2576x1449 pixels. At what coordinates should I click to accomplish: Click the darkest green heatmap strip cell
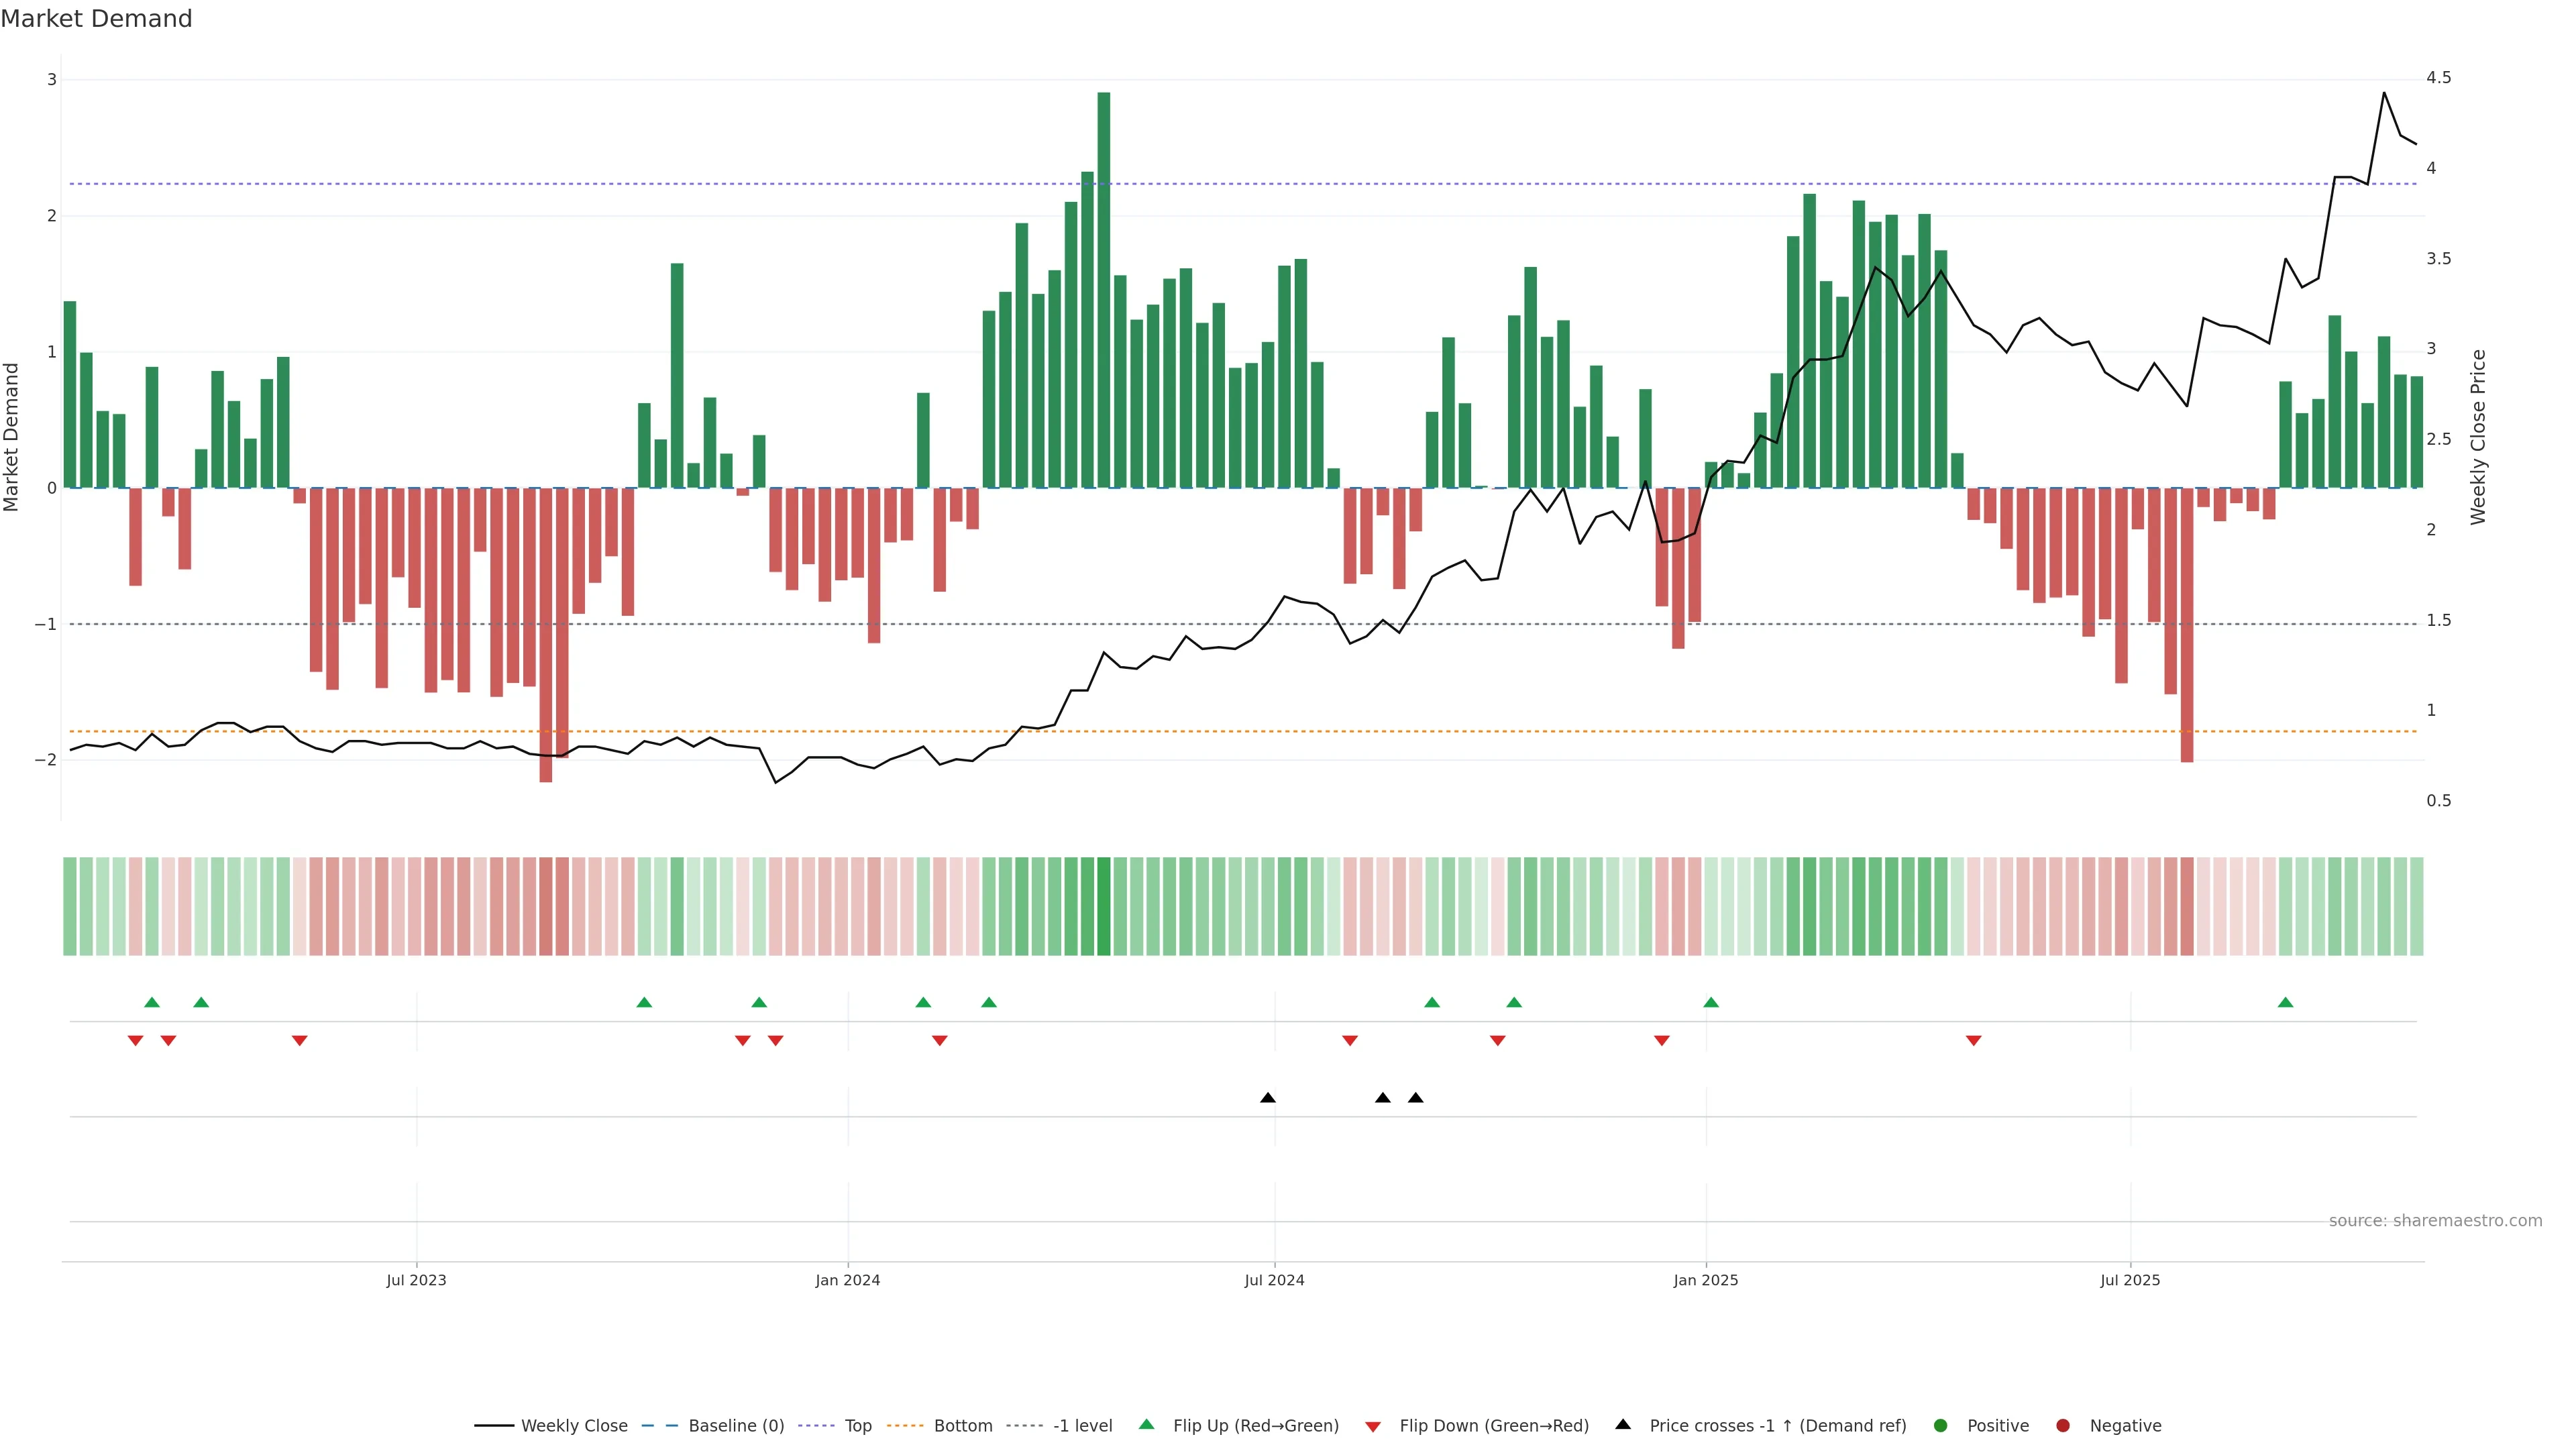[1103, 906]
